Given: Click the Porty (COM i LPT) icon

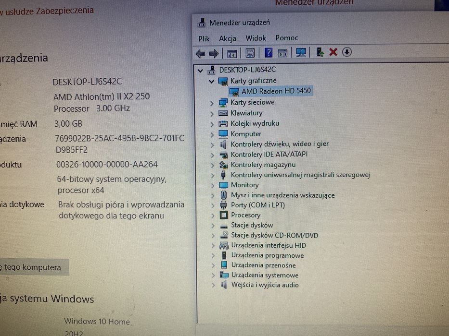Looking at the screenshot, I should pyautogui.click(x=224, y=205).
